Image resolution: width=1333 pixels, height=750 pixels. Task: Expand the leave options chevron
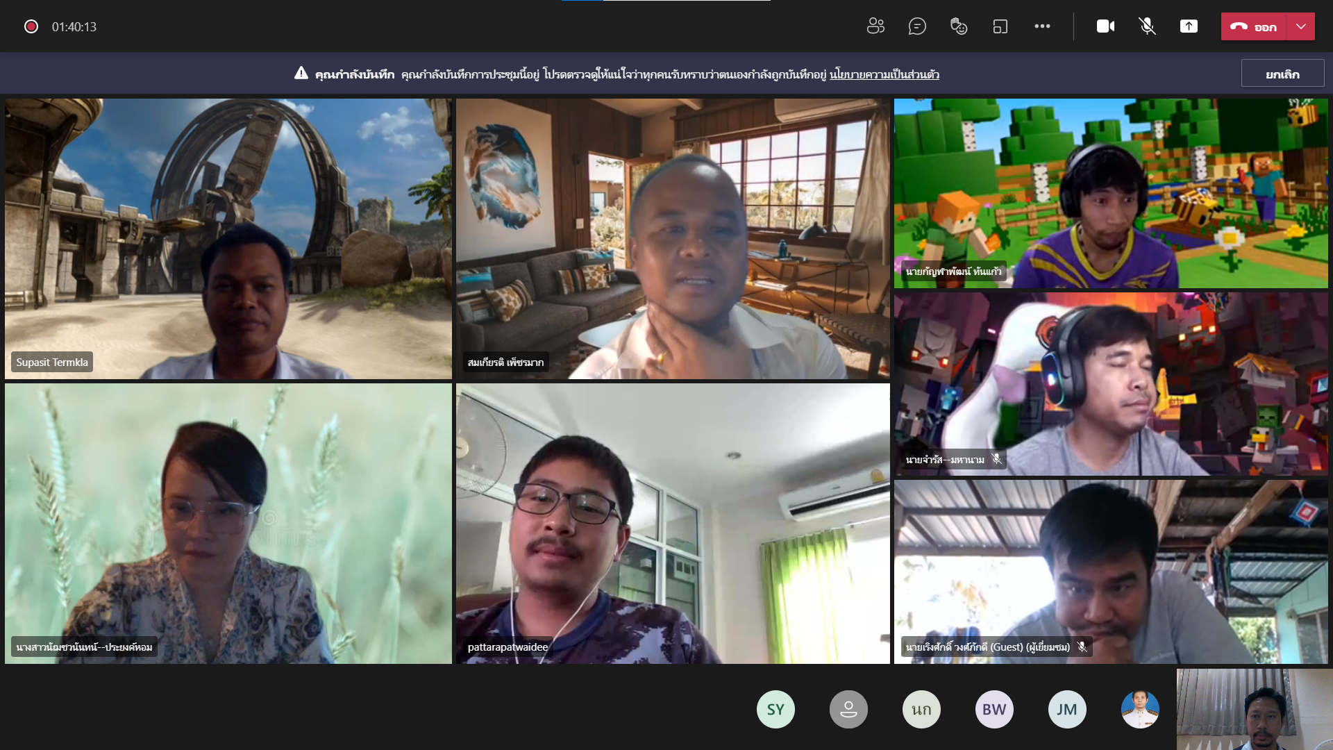coord(1301,26)
